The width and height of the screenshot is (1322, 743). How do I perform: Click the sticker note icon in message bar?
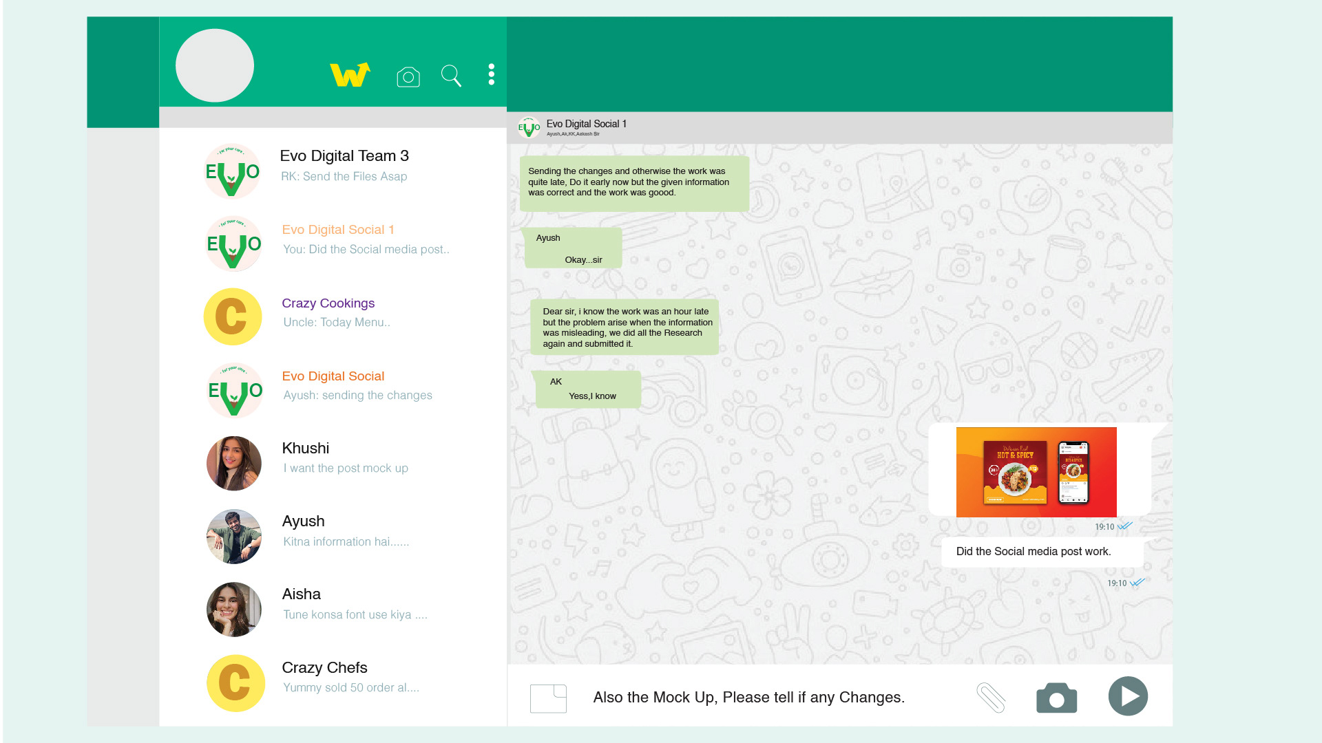pos(548,698)
